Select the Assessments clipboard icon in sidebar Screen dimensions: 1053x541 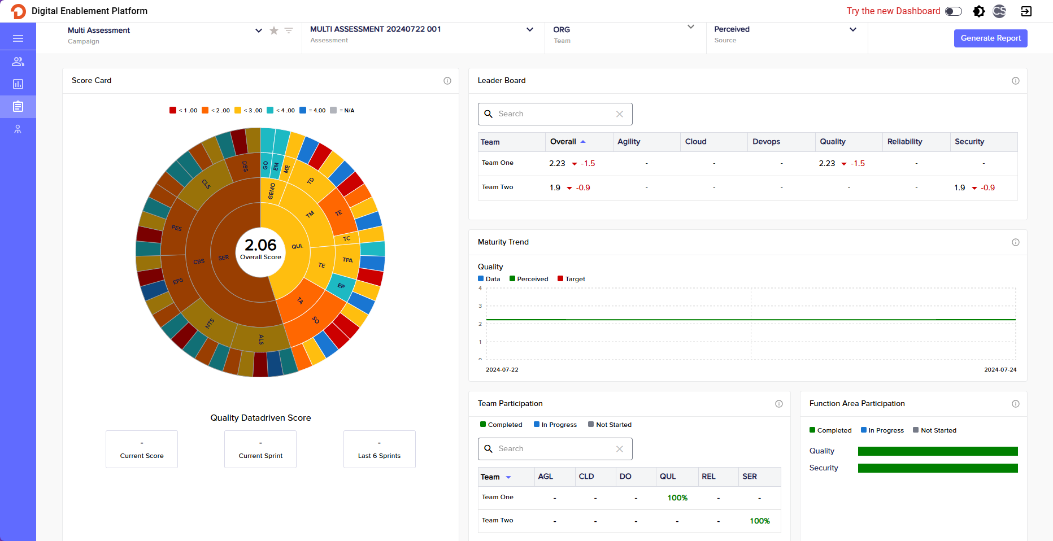[18, 106]
